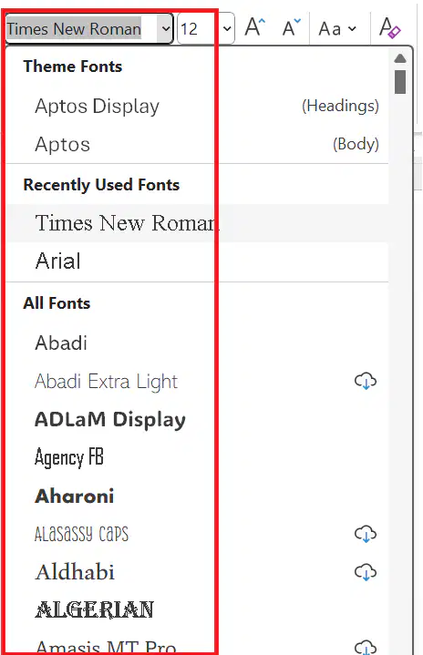423x655 pixels.
Task: Open the Change Case Aa dropdown
Action: tap(337, 29)
